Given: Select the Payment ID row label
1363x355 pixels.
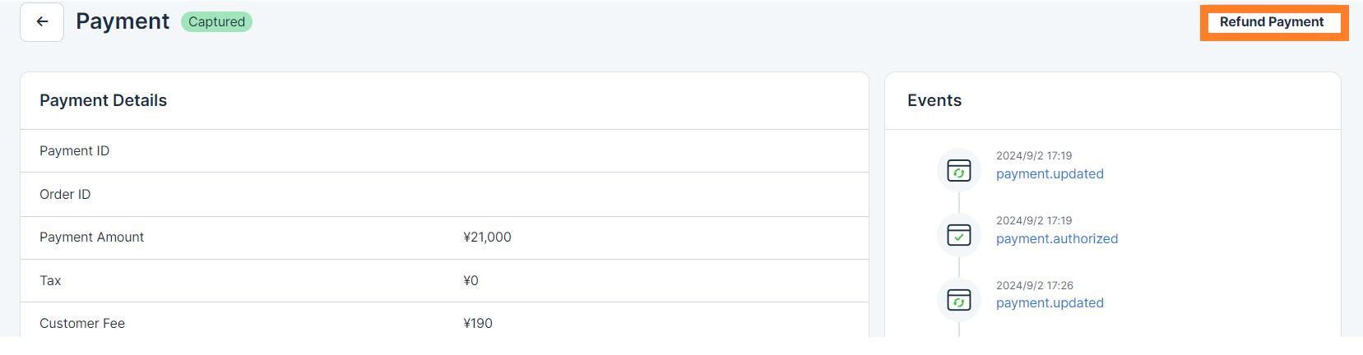Looking at the screenshot, I should coord(75,151).
